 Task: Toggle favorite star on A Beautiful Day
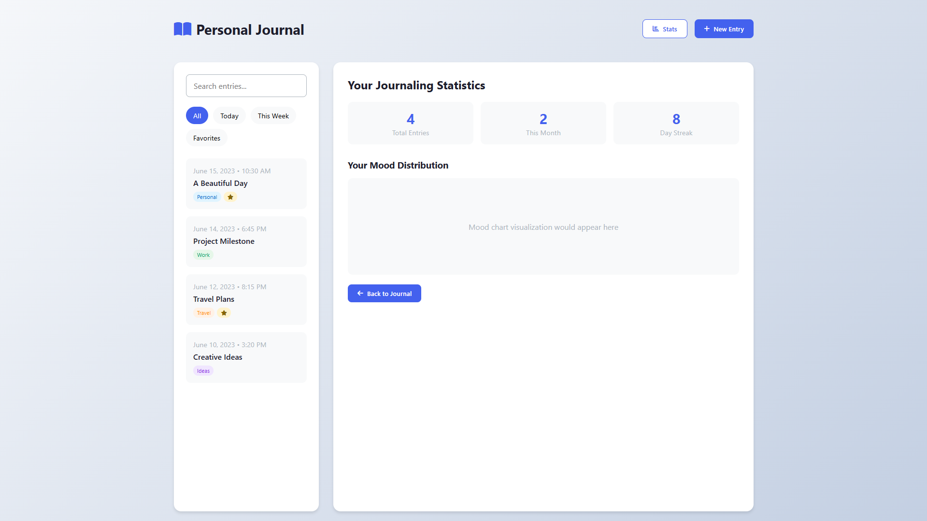230,197
